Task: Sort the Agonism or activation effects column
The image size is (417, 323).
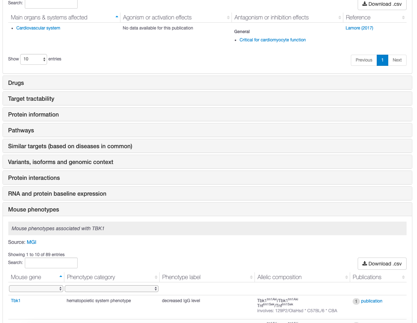Action: [228, 17]
